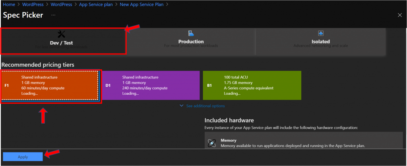
Task: Click chevron beside See additional options
Action: pos(182,106)
